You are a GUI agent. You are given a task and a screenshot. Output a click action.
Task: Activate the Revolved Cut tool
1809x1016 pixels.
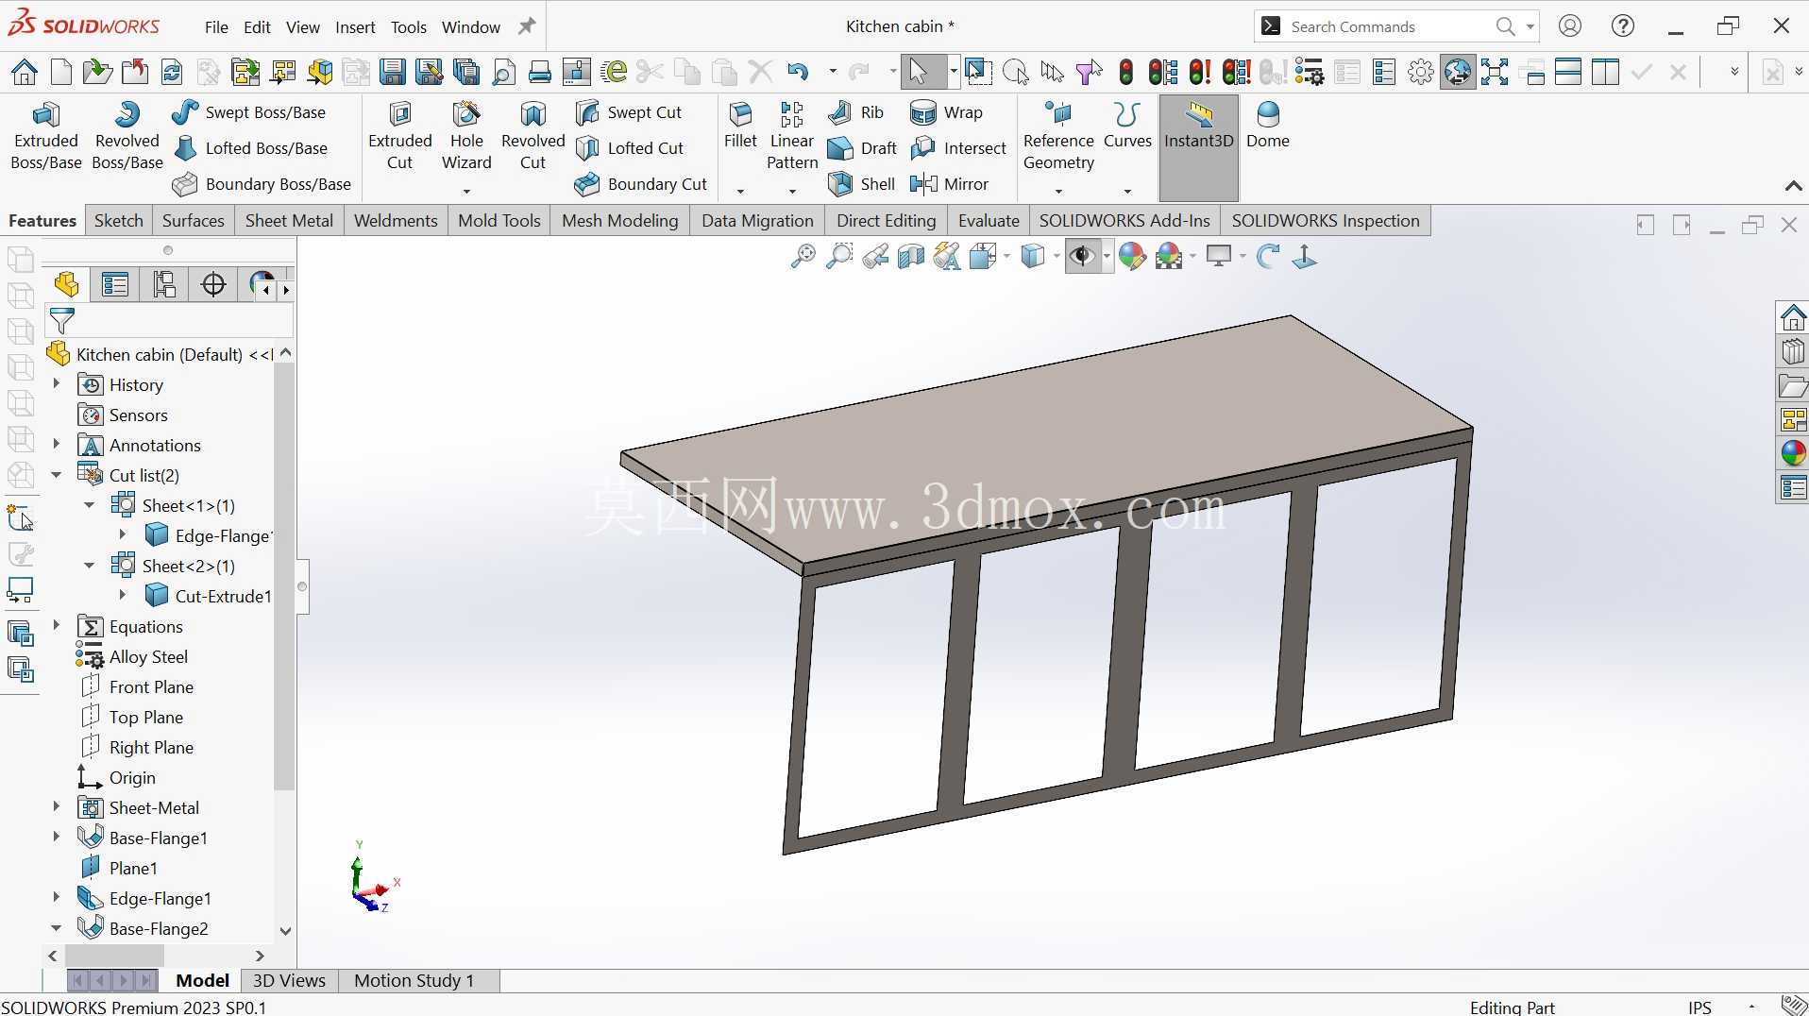pos(533,136)
